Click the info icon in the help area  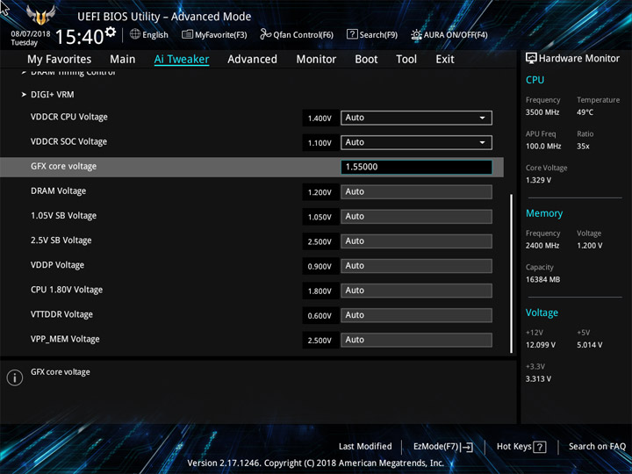coord(15,377)
